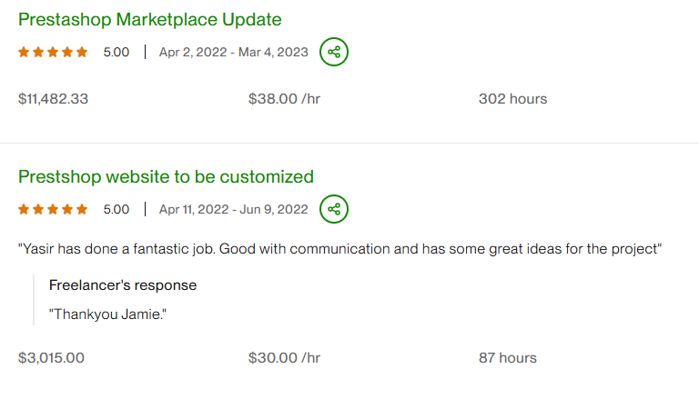Click the $3,015.00 total earnings amount
This screenshot has height=399, width=699.
click(x=51, y=358)
